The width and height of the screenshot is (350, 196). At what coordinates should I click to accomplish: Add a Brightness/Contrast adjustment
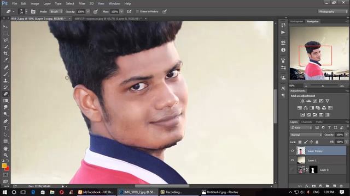tap(302, 101)
